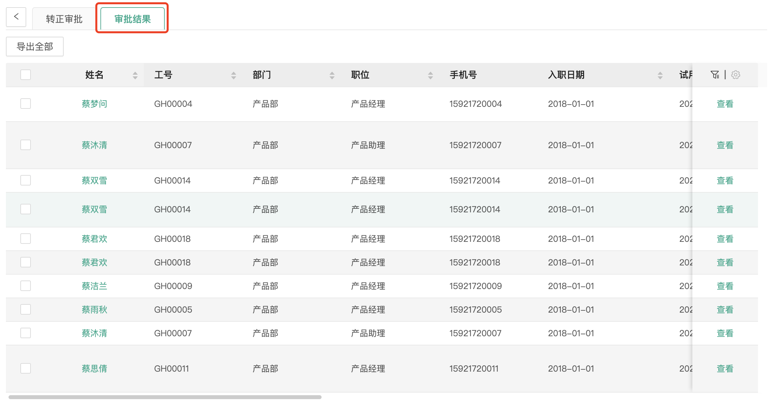Click the cell GH00004
The width and height of the screenshot is (779, 407).
[173, 104]
